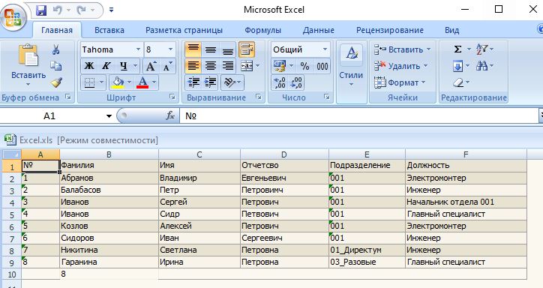This screenshot has width=543, height=288.
Task: Click the Cut scissors icon
Action: point(55,49)
